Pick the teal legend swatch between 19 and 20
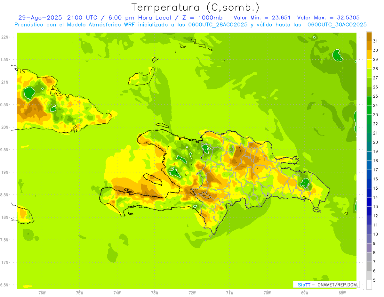This screenshot has width=384, height=297. pyautogui.click(x=369, y=147)
